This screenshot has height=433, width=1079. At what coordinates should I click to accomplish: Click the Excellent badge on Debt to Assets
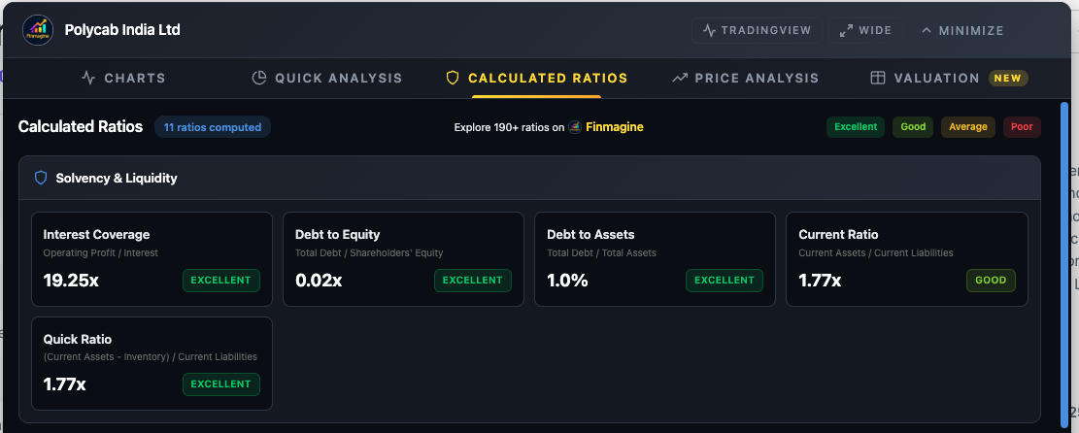tap(725, 281)
